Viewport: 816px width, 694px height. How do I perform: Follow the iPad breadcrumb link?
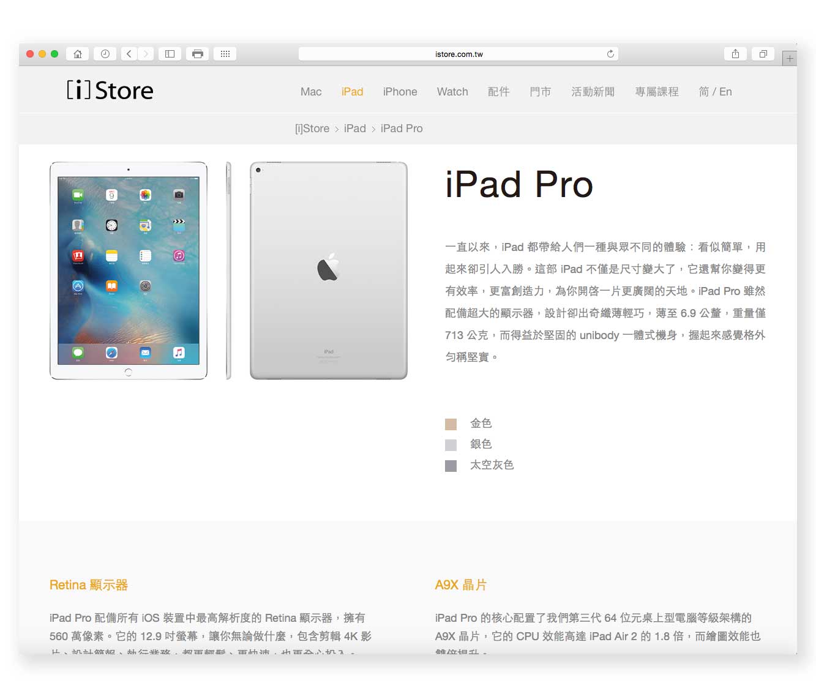[x=355, y=129]
